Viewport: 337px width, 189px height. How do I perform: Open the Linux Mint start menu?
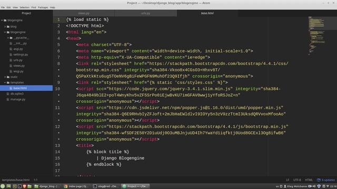pyautogui.click(x=3, y=186)
